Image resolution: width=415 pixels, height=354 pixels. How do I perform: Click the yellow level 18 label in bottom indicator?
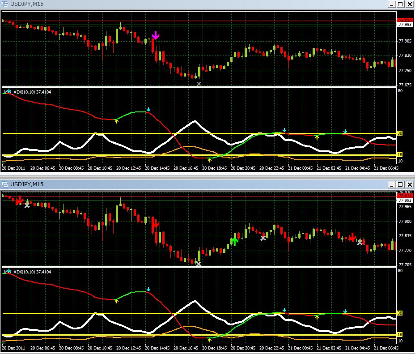(399, 335)
